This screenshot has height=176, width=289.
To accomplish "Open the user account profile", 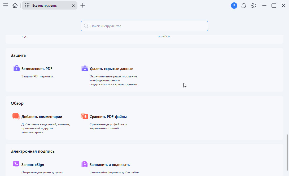I will [234, 6].
